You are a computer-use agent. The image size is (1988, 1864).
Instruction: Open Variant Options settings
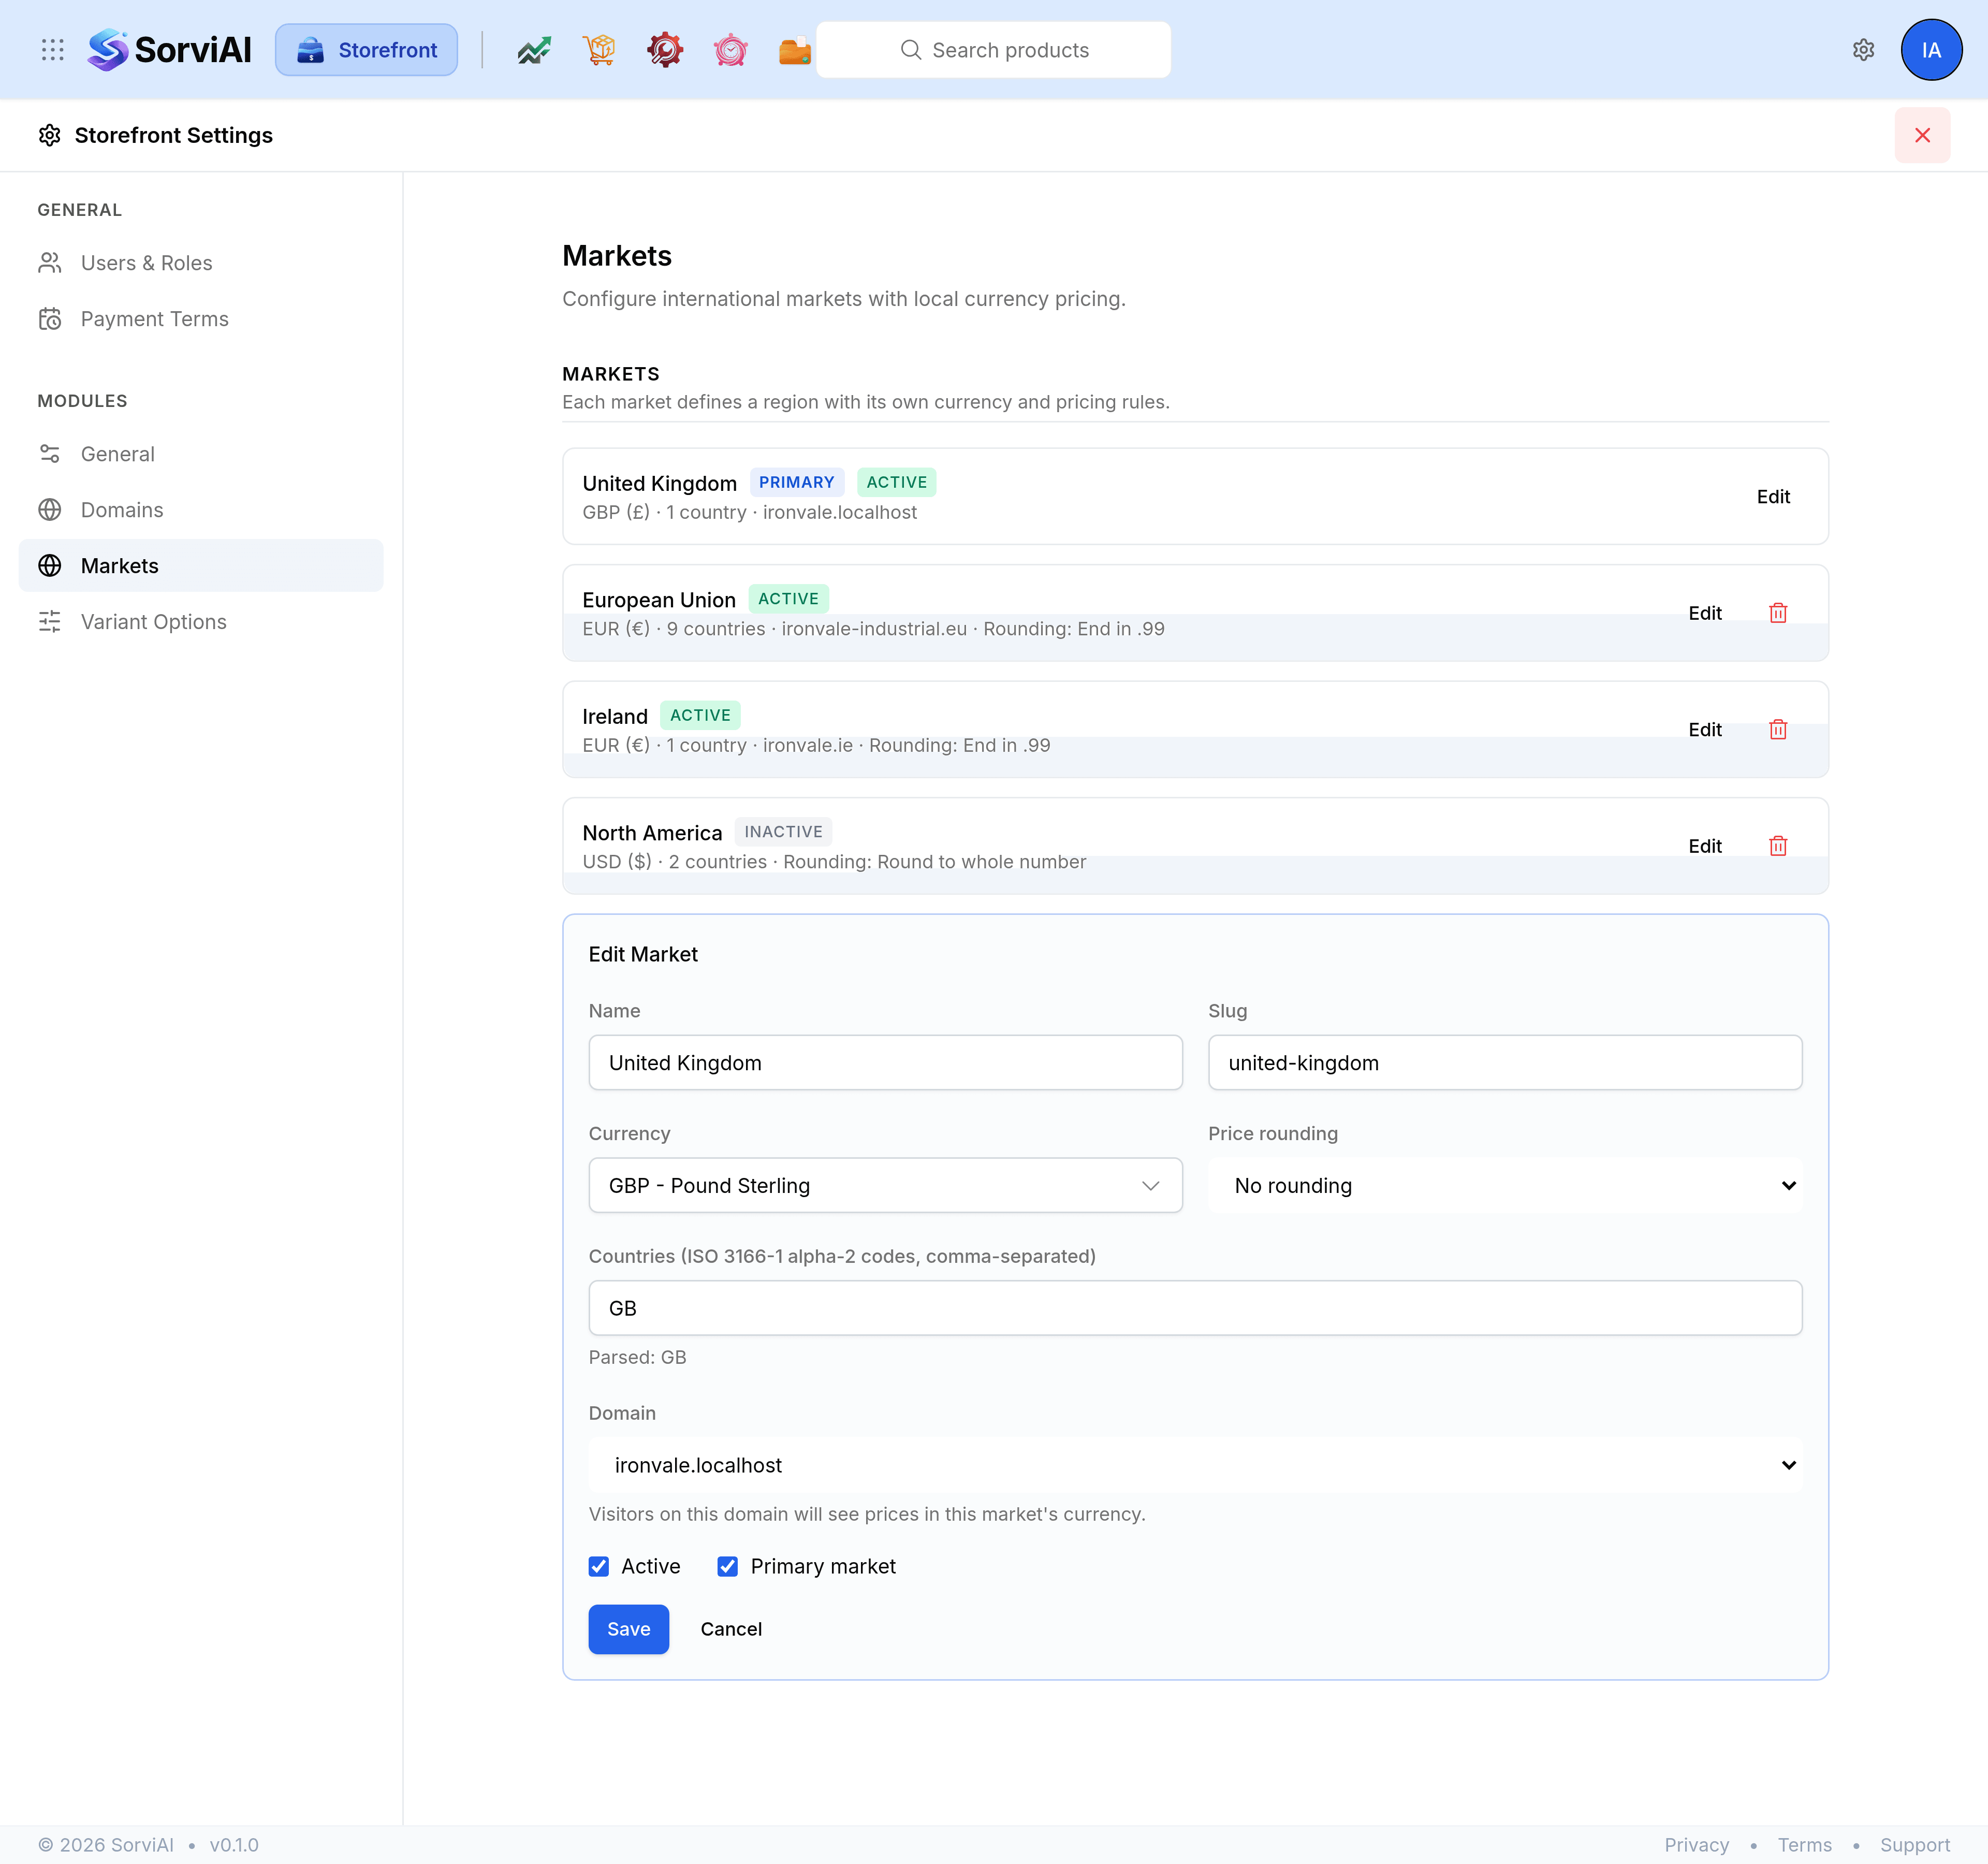pos(201,622)
